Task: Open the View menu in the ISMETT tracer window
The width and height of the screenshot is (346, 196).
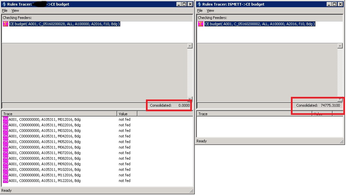Action: tap(210, 10)
